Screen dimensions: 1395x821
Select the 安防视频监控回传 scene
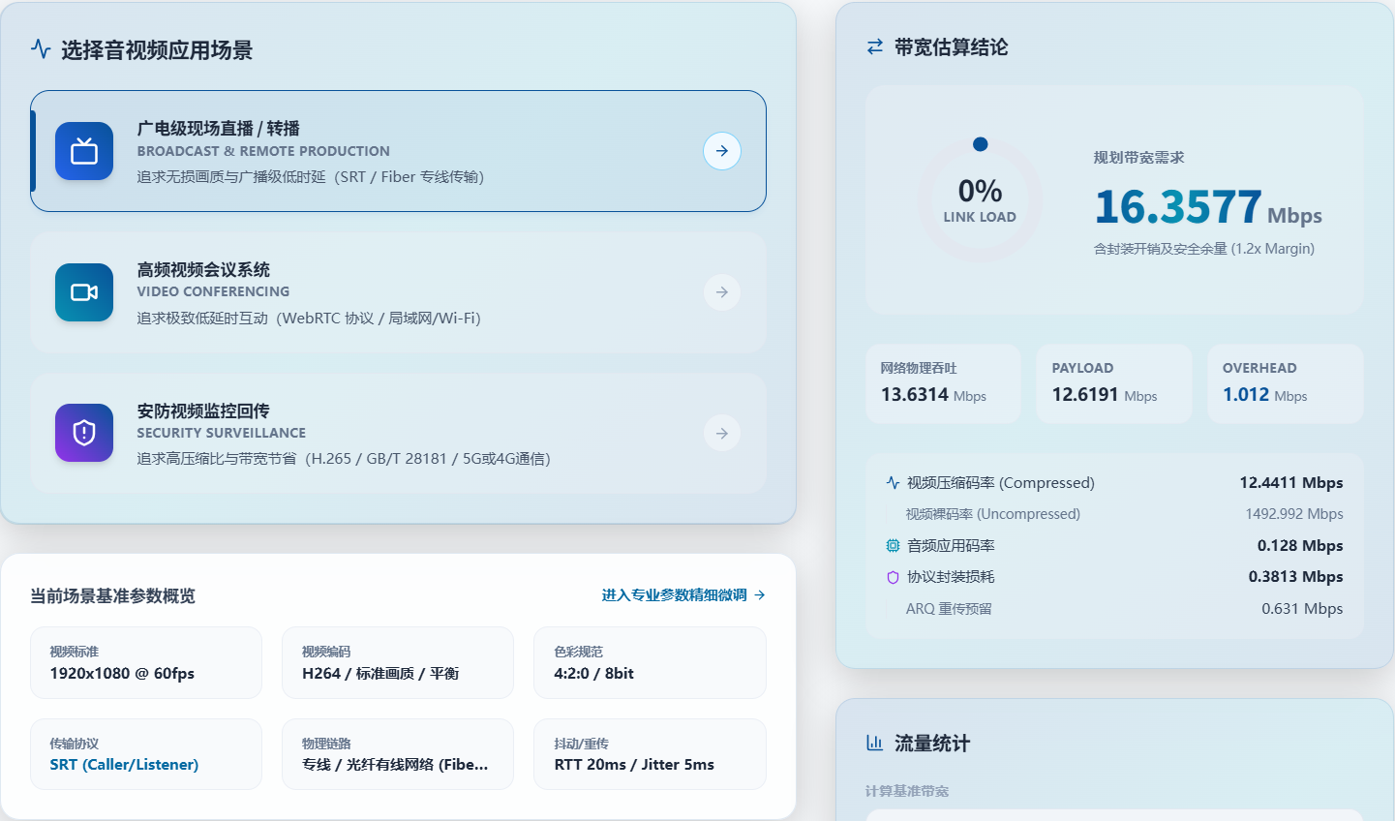click(x=398, y=433)
